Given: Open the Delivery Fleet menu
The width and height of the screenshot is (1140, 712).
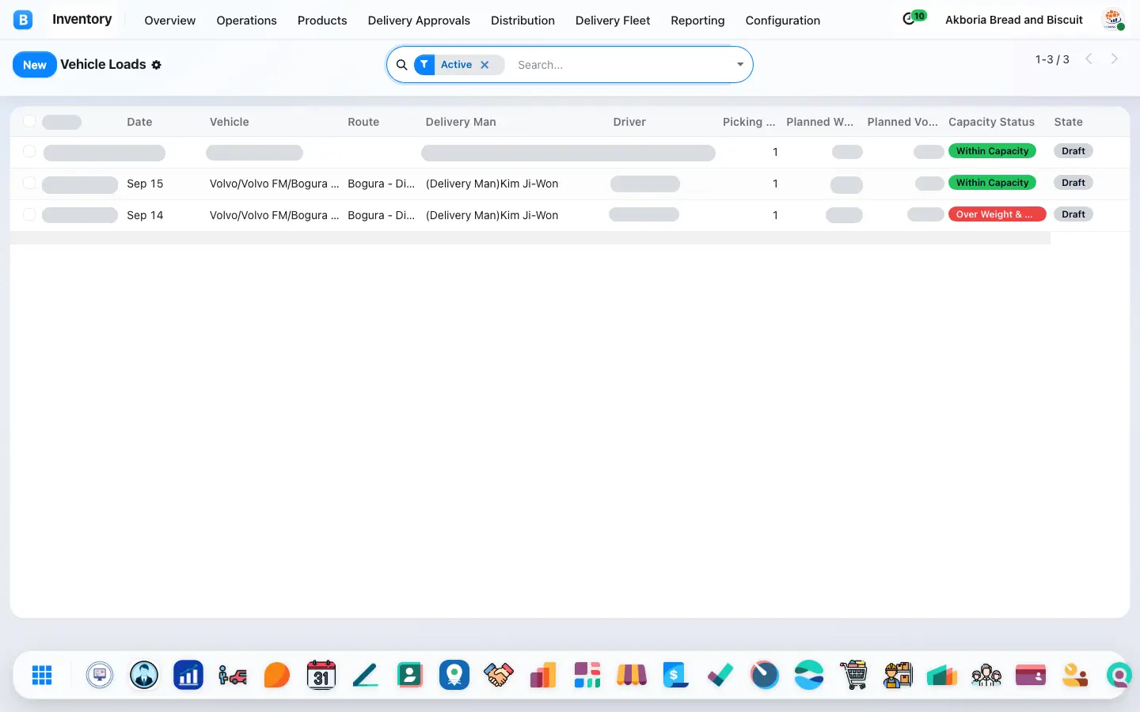Looking at the screenshot, I should (613, 21).
